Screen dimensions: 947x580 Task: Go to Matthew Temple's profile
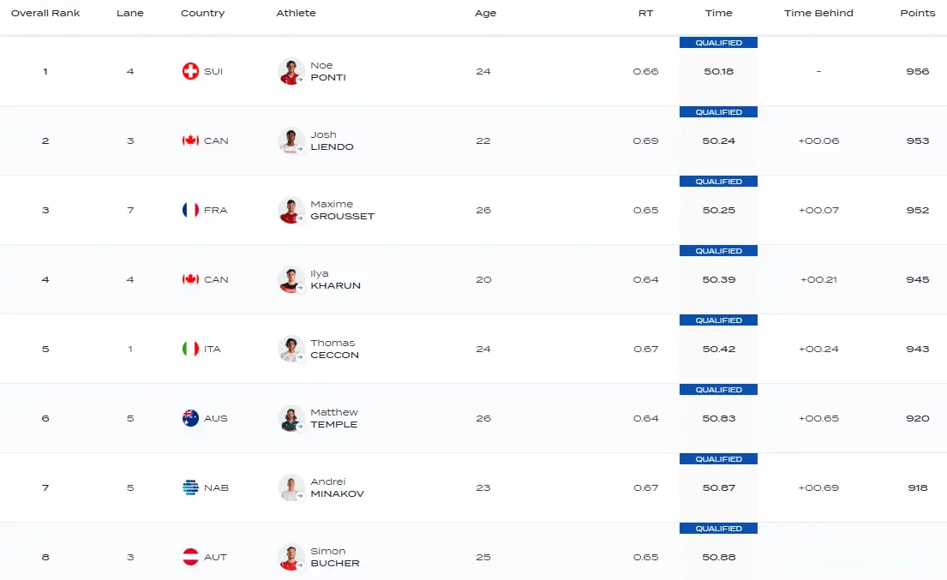coord(334,418)
